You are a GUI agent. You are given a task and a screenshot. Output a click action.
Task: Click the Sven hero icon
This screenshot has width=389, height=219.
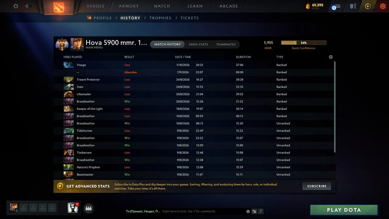[x=69, y=87]
